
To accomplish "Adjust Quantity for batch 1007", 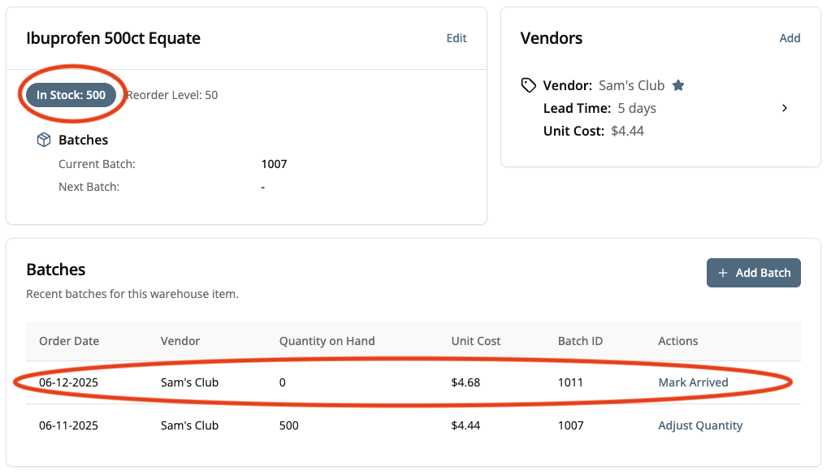I will 699,425.
